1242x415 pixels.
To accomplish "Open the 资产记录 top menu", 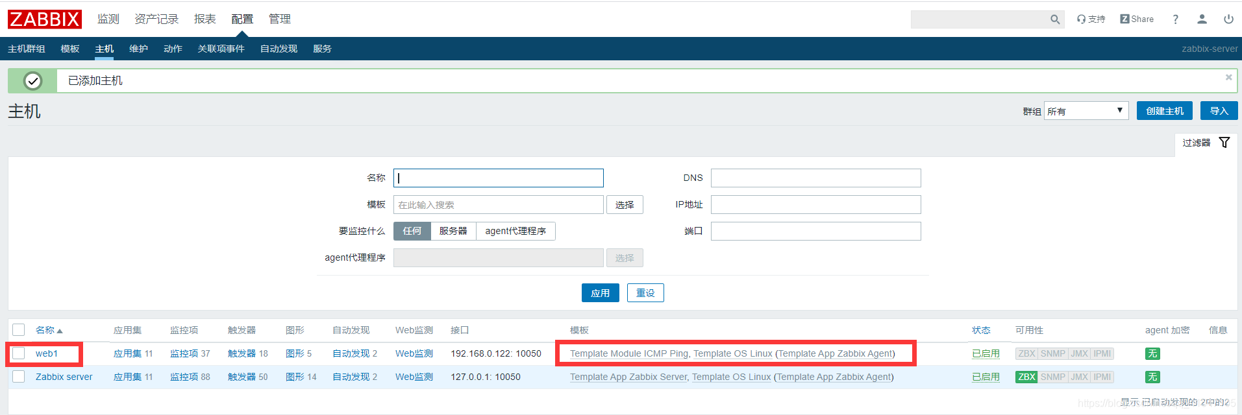I will (156, 19).
